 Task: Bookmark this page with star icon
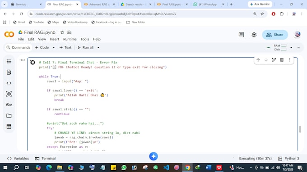[262, 14]
